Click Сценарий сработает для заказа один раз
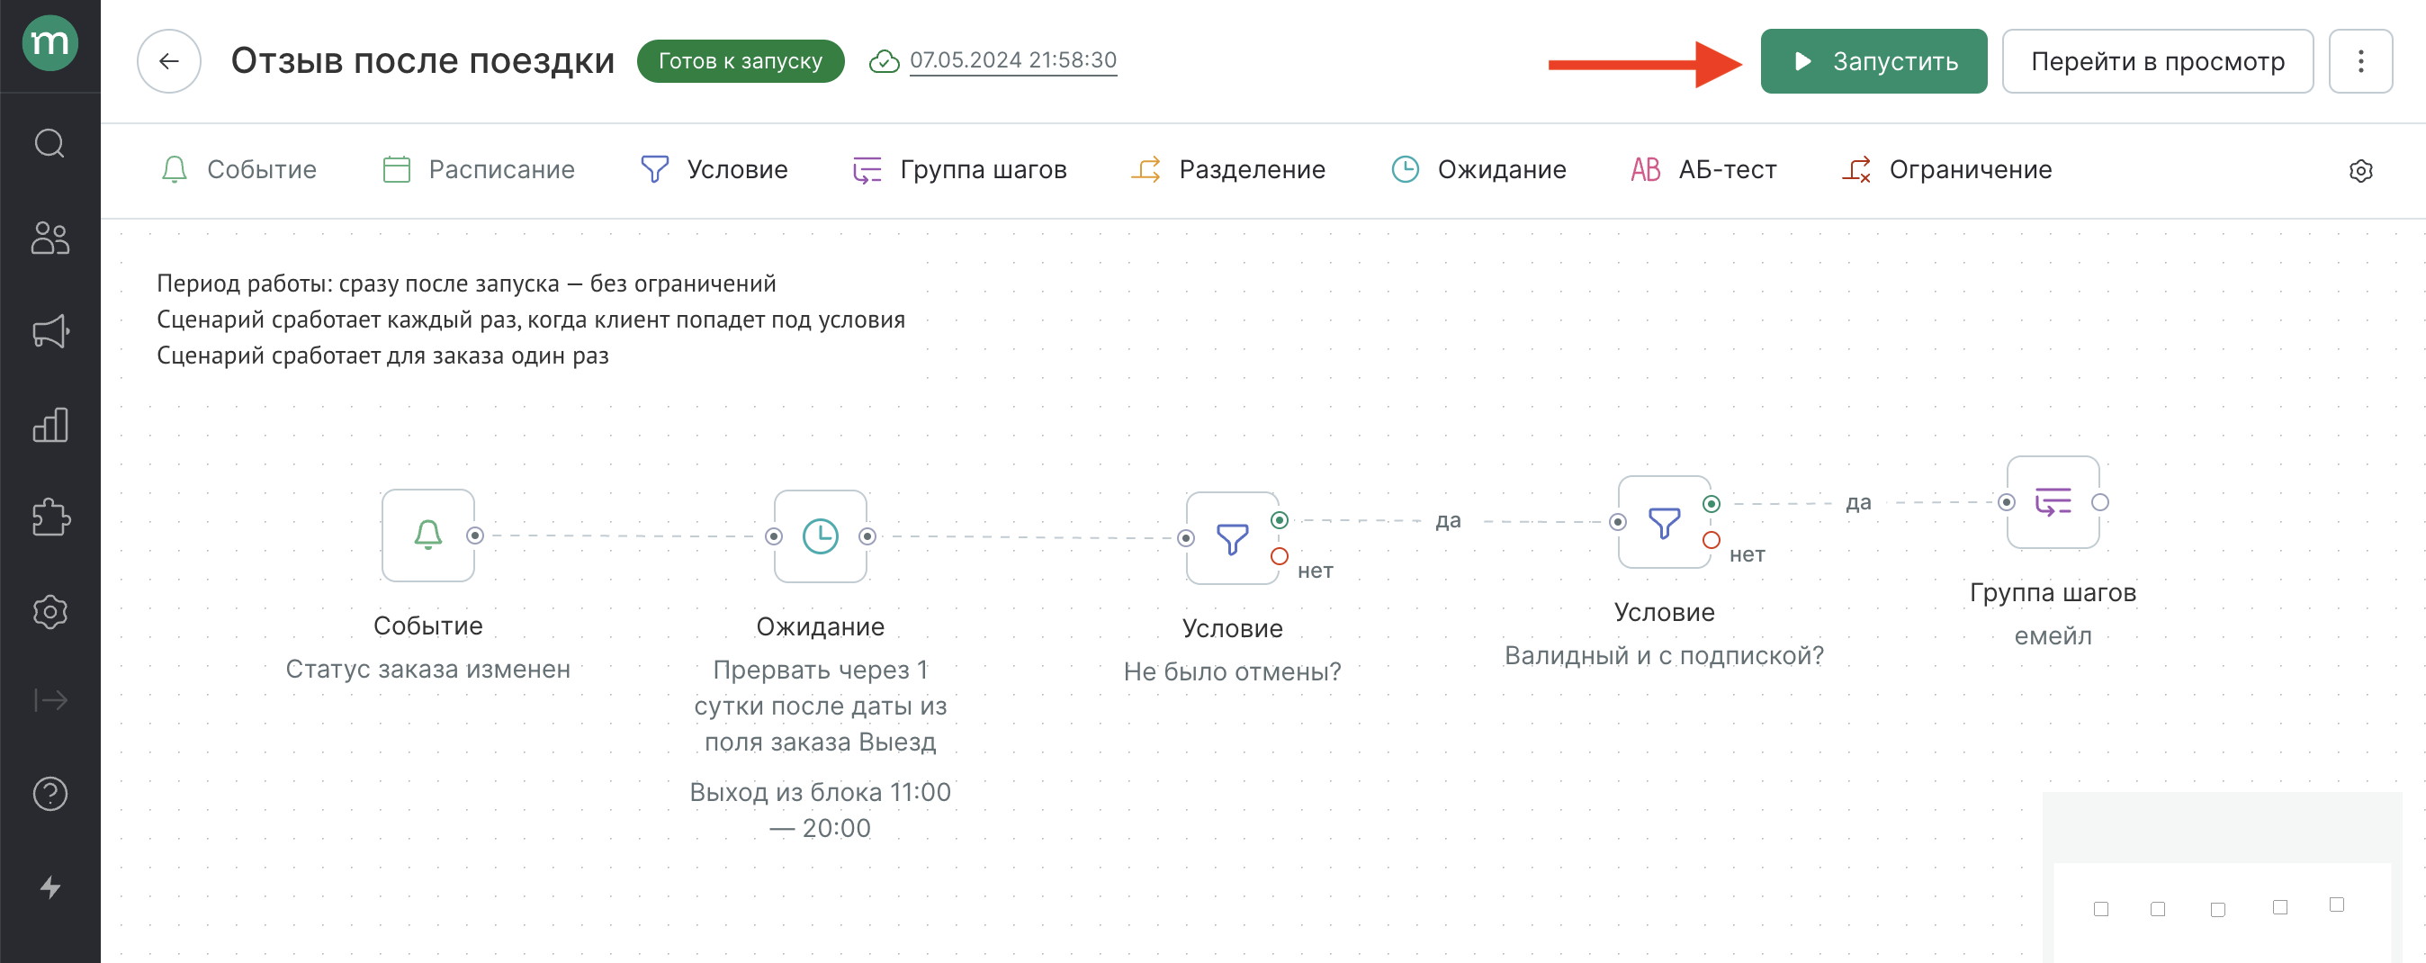2426x963 pixels. (x=382, y=355)
